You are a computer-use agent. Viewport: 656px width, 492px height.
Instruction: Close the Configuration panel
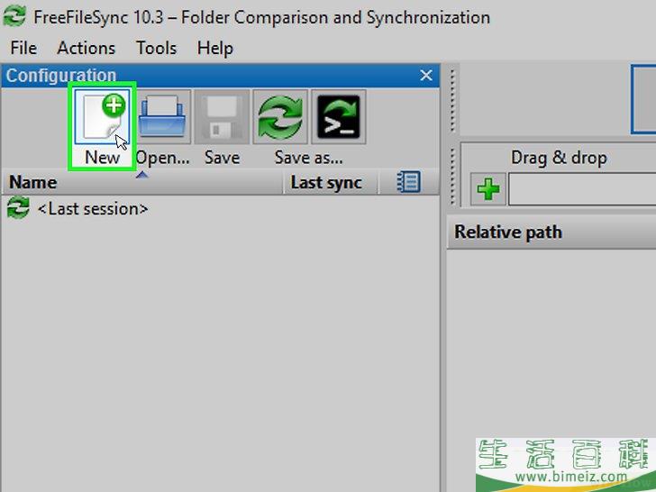(426, 76)
